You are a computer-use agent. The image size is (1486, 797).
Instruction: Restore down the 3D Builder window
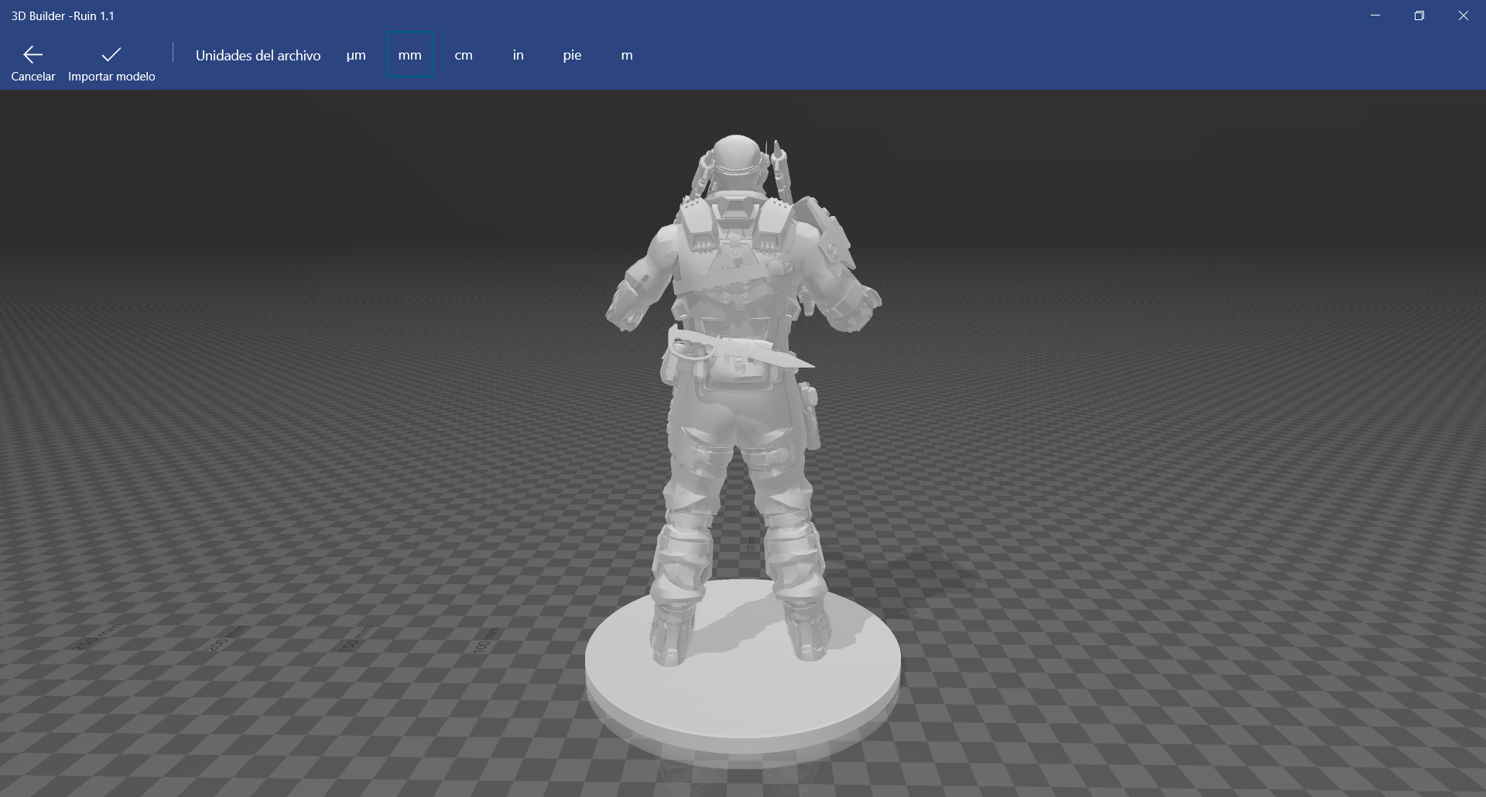pyautogui.click(x=1419, y=15)
